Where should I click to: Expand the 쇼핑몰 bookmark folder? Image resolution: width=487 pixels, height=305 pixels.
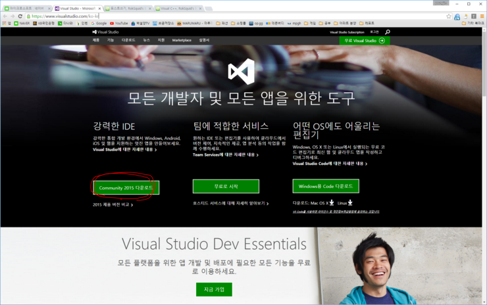(x=238, y=23)
